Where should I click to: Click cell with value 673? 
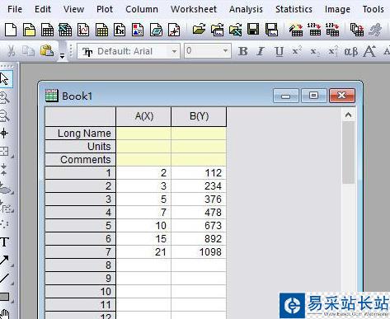coord(199,226)
